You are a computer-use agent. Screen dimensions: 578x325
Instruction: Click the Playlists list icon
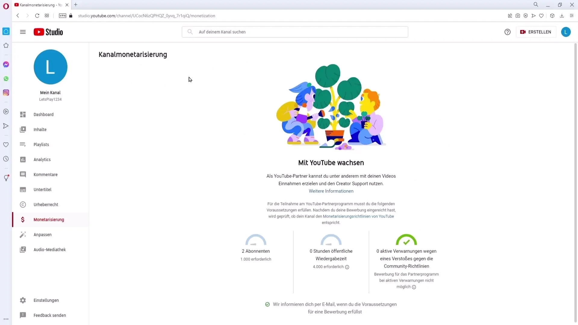pyautogui.click(x=23, y=144)
